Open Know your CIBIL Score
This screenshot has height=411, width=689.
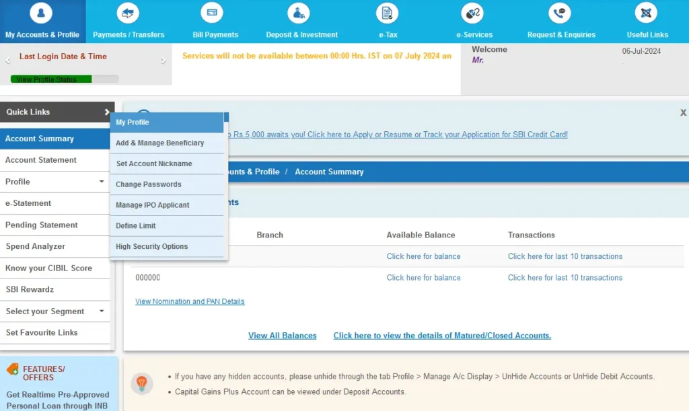(55, 268)
